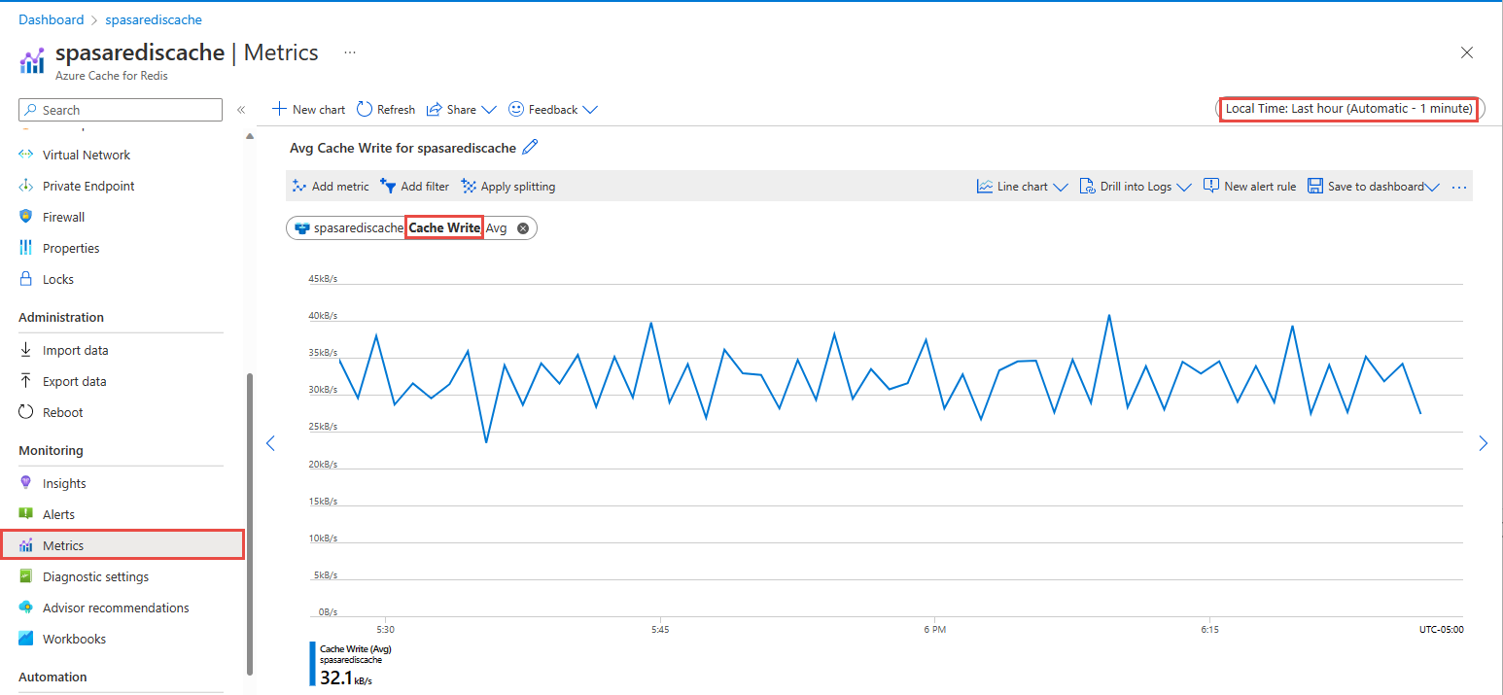Click the blue legend swatch for Cache Write
Image resolution: width=1503 pixels, height=695 pixels.
click(x=311, y=663)
